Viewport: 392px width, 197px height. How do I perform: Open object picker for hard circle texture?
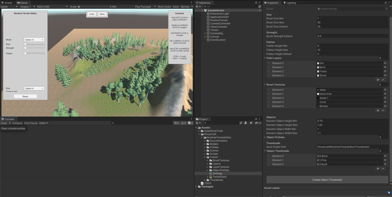click(385, 94)
